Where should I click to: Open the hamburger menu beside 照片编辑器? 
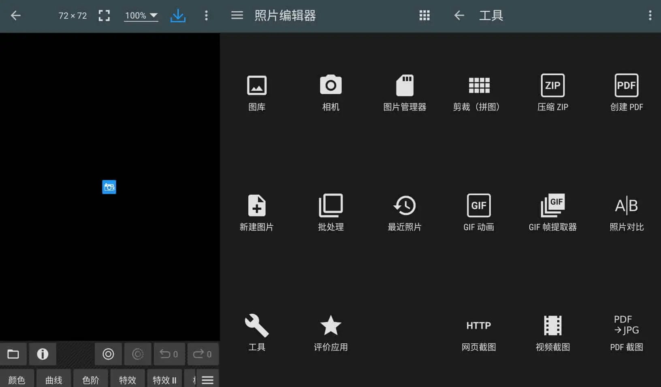click(237, 15)
